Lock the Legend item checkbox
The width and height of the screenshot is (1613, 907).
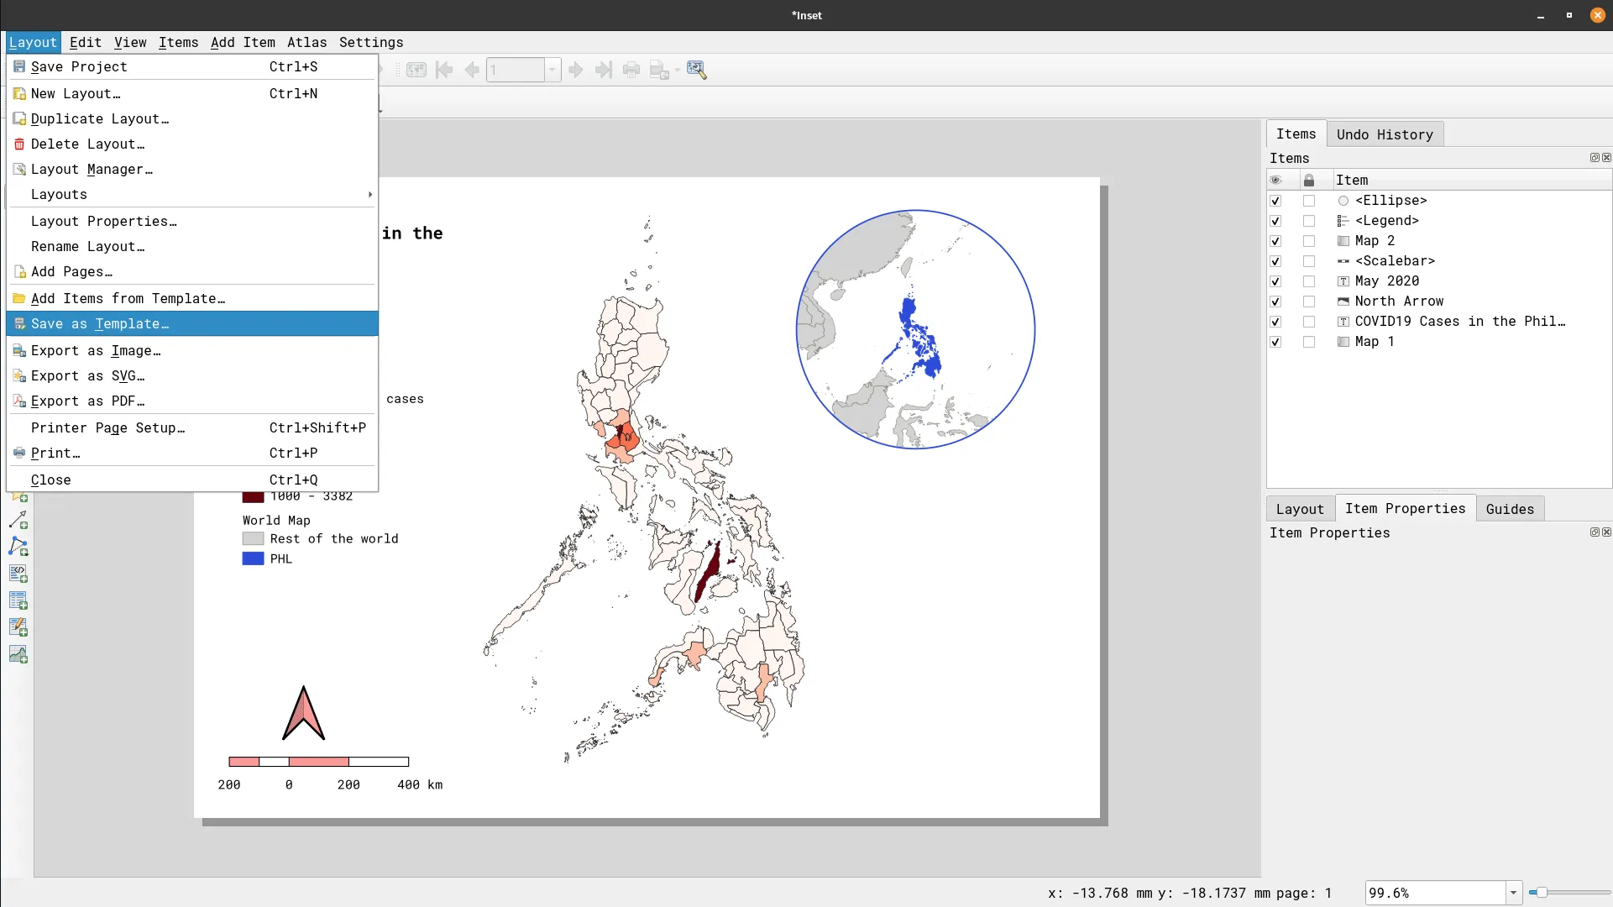pyautogui.click(x=1308, y=221)
